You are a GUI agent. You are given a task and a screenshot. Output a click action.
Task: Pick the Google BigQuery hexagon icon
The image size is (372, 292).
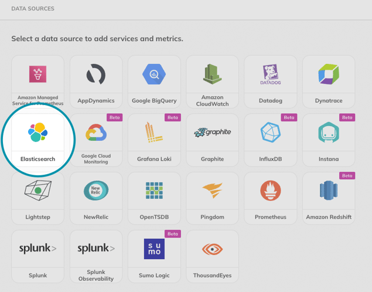pos(154,74)
